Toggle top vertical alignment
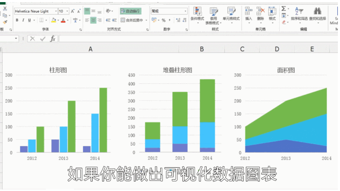 pos(87,11)
